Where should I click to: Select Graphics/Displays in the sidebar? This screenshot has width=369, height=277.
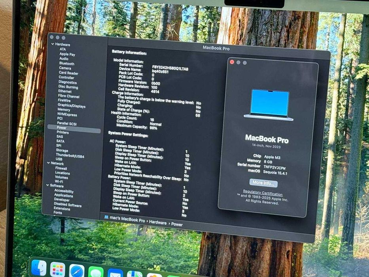(72, 106)
